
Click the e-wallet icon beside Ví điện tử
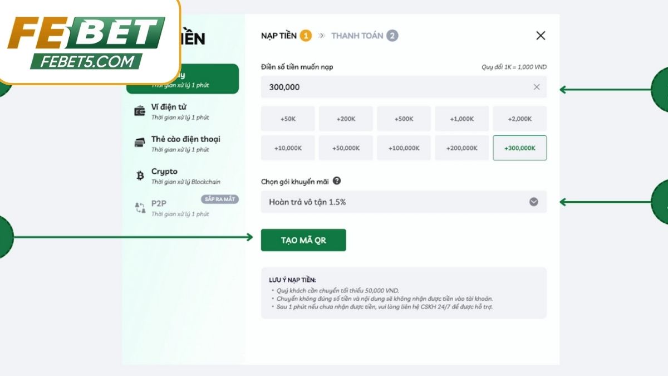139,111
